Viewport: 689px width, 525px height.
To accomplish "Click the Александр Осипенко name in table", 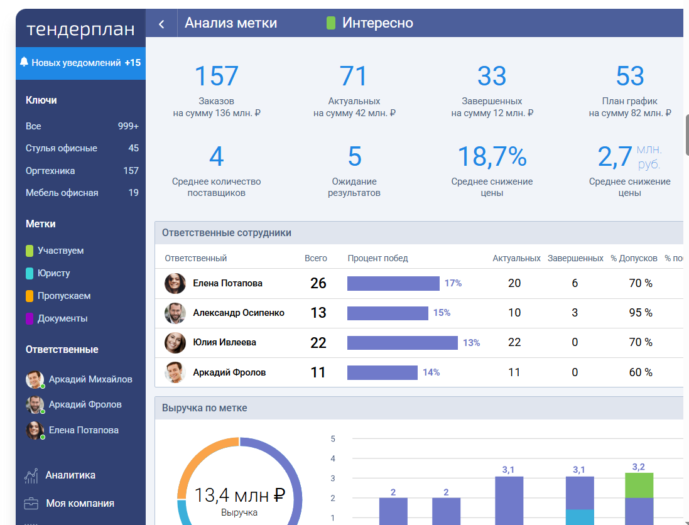I will [x=239, y=313].
